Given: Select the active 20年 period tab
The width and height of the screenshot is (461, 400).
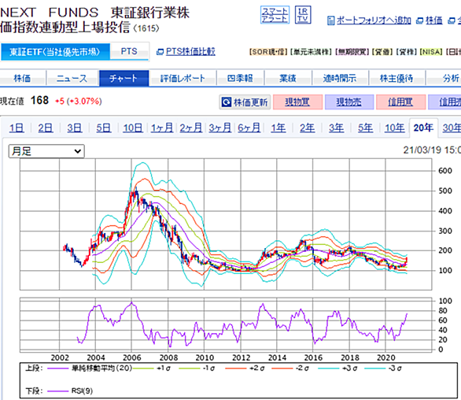Looking at the screenshot, I should (423, 128).
